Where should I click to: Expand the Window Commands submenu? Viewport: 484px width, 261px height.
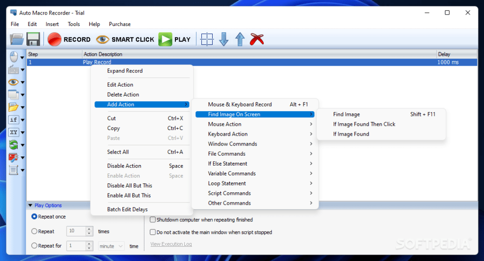[x=255, y=144]
